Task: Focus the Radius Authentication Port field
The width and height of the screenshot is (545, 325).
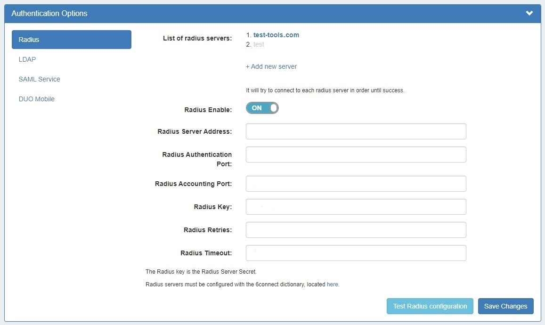Action: tap(356, 154)
